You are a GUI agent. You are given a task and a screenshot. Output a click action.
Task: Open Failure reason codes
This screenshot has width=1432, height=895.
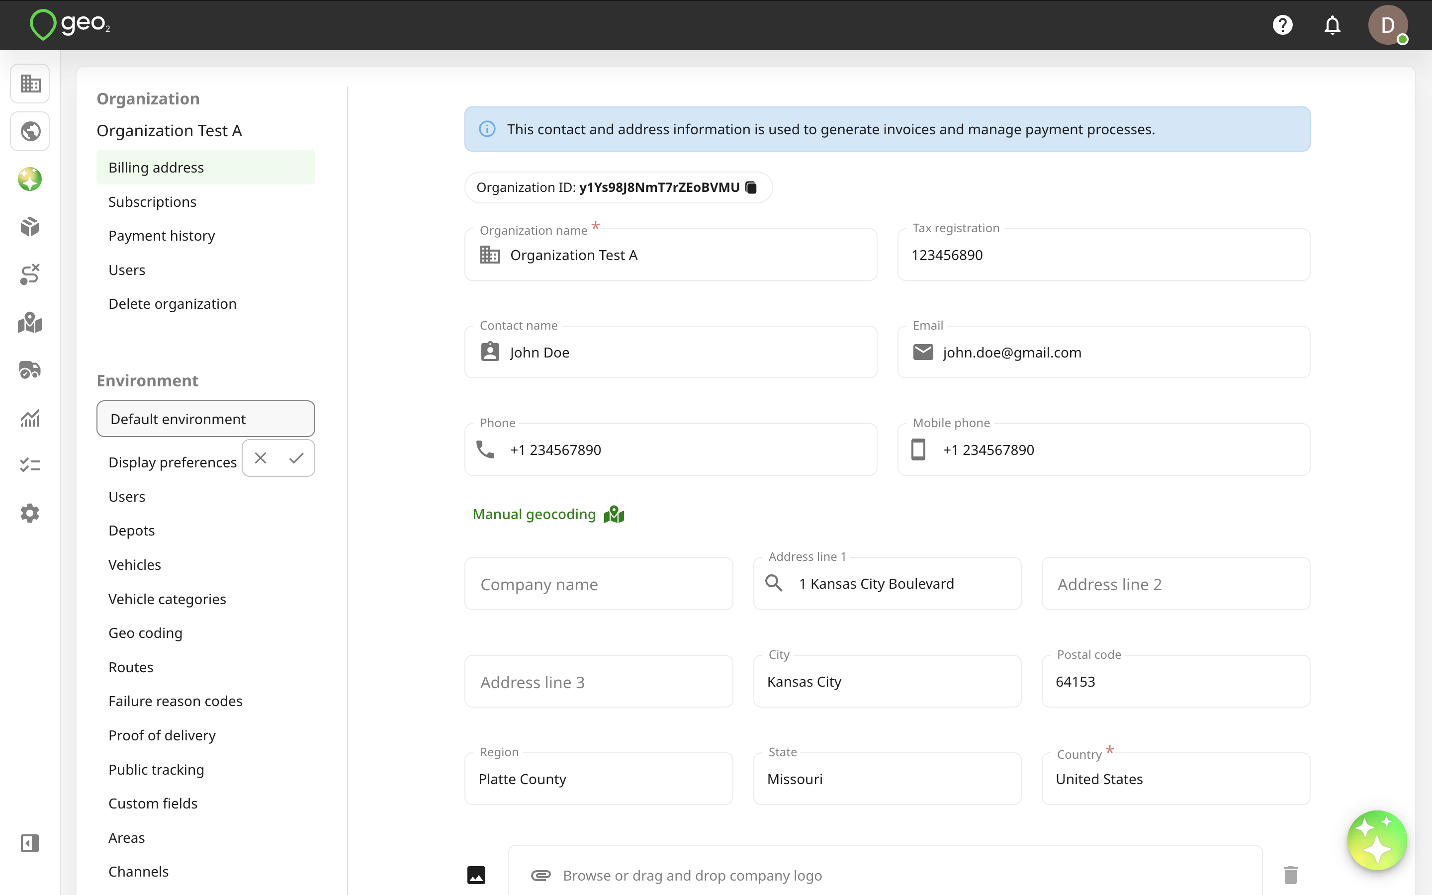(175, 701)
